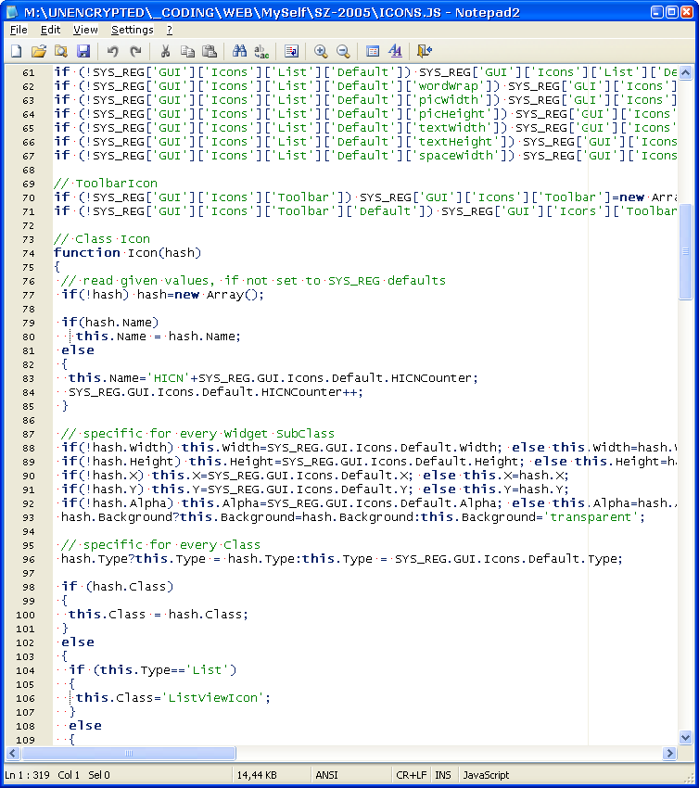Click the horizontal scrollbar thumb
Image resolution: width=699 pixels, height=788 pixels.
129,753
